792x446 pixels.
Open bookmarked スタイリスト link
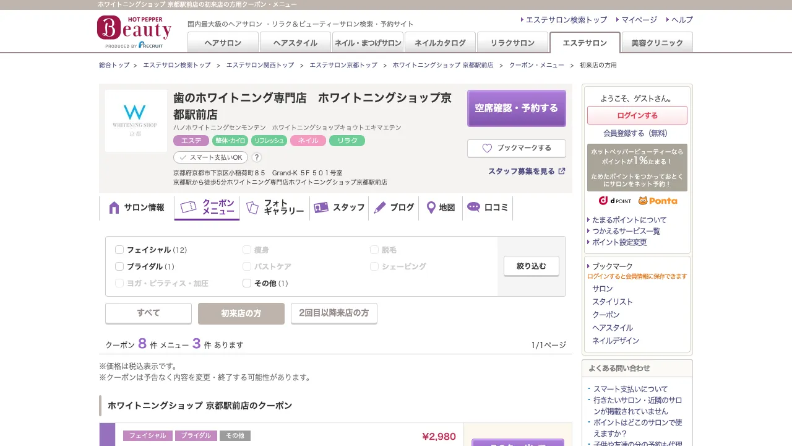click(613, 302)
